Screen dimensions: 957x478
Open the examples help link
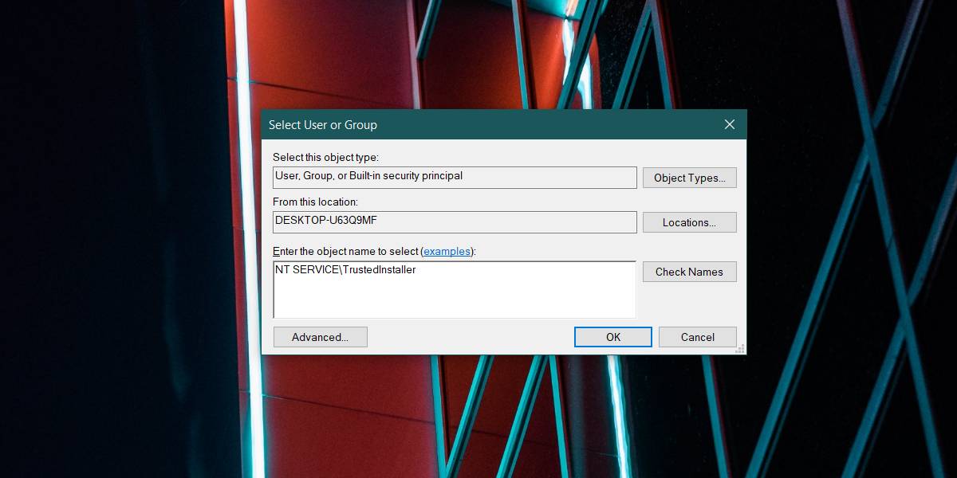[x=447, y=251]
